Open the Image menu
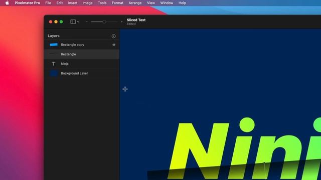 87,3
